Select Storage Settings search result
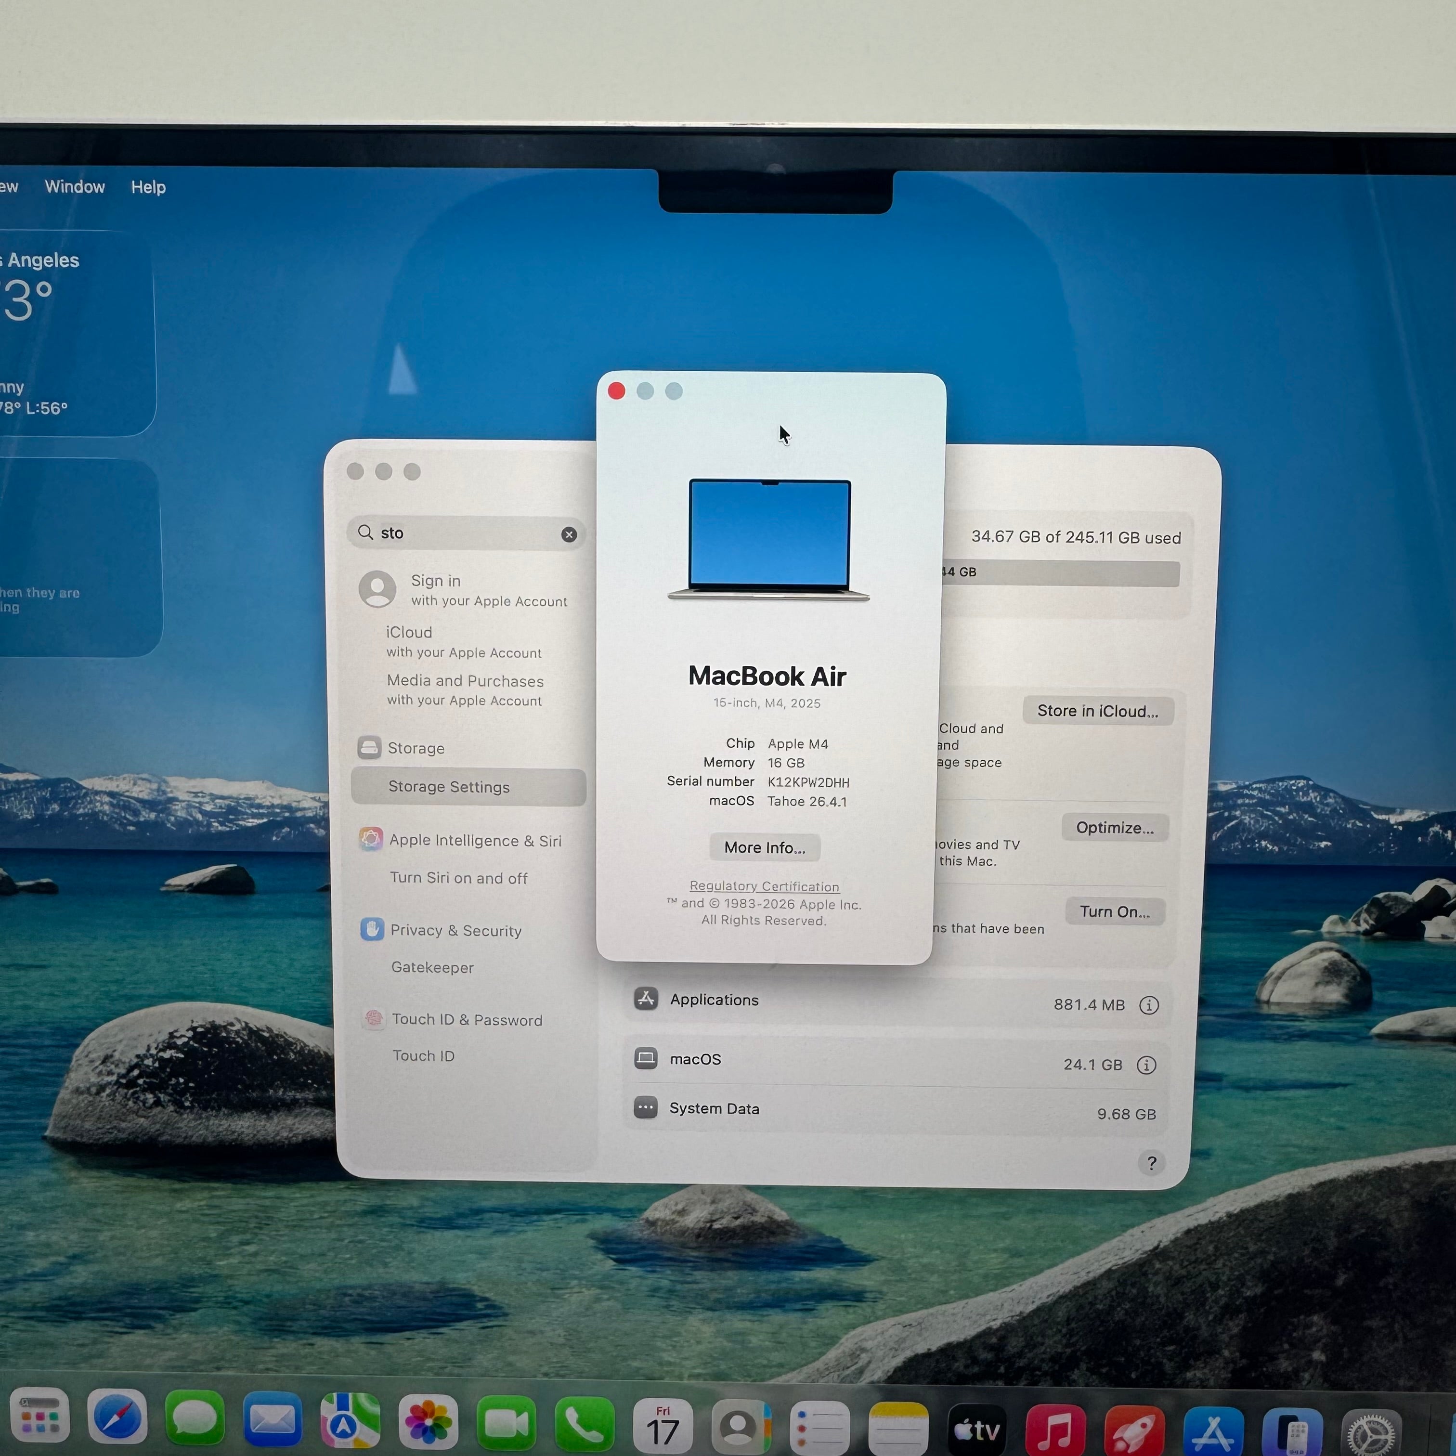 (x=469, y=787)
